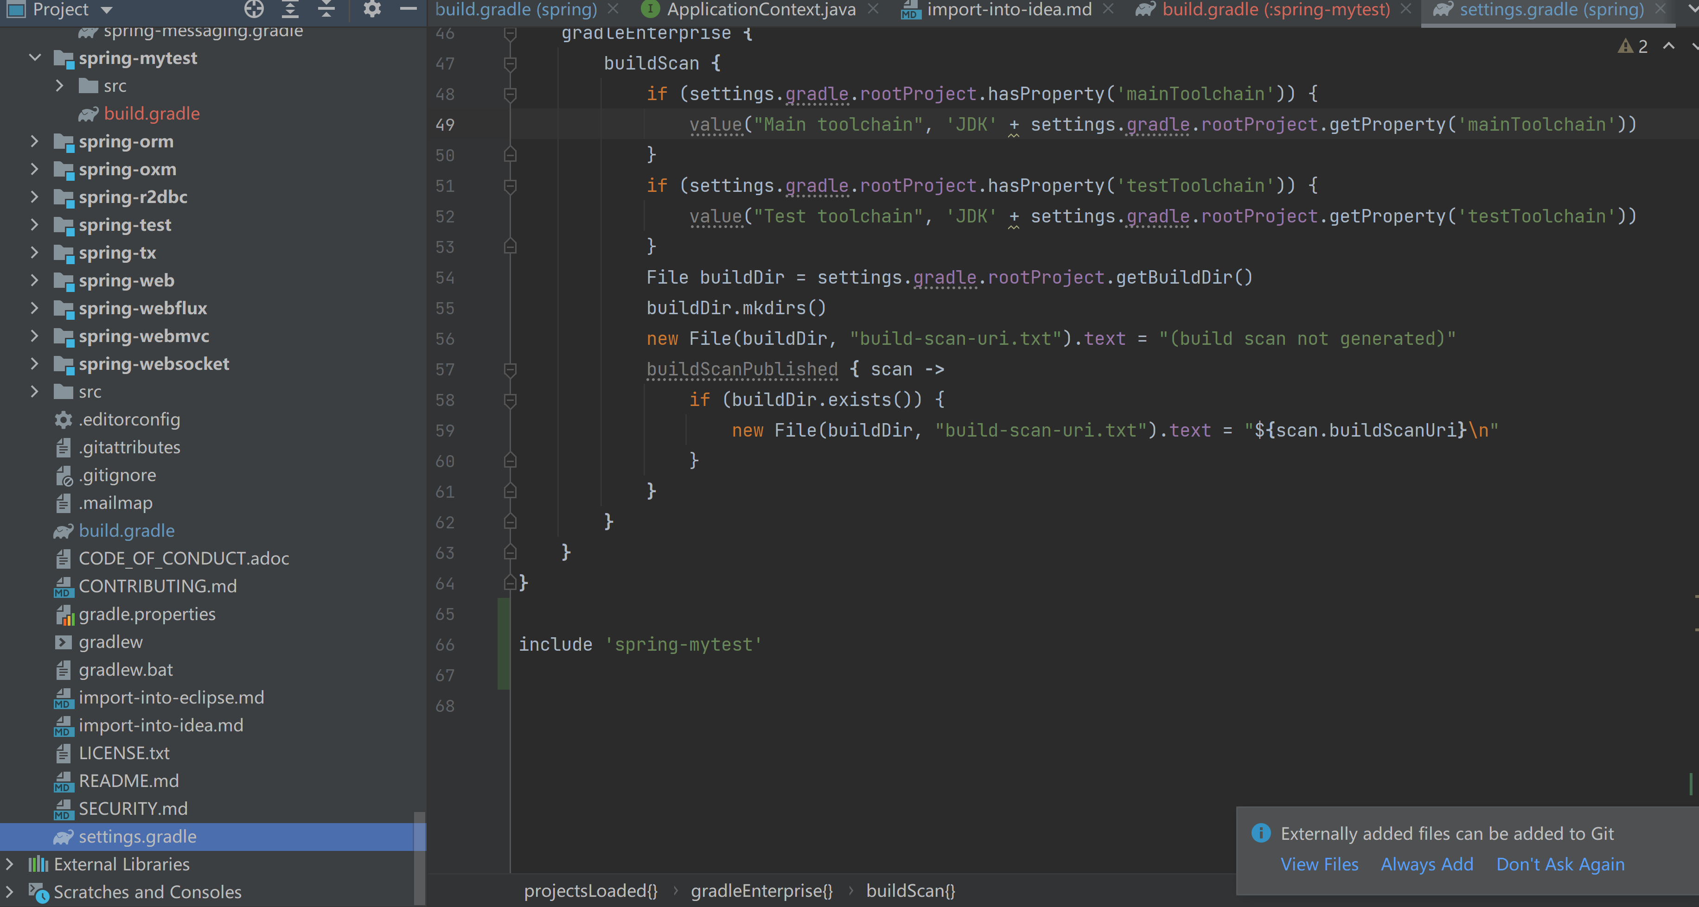Hide the Project panel with minus icon
1699x907 pixels.
(x=408, y=9)
